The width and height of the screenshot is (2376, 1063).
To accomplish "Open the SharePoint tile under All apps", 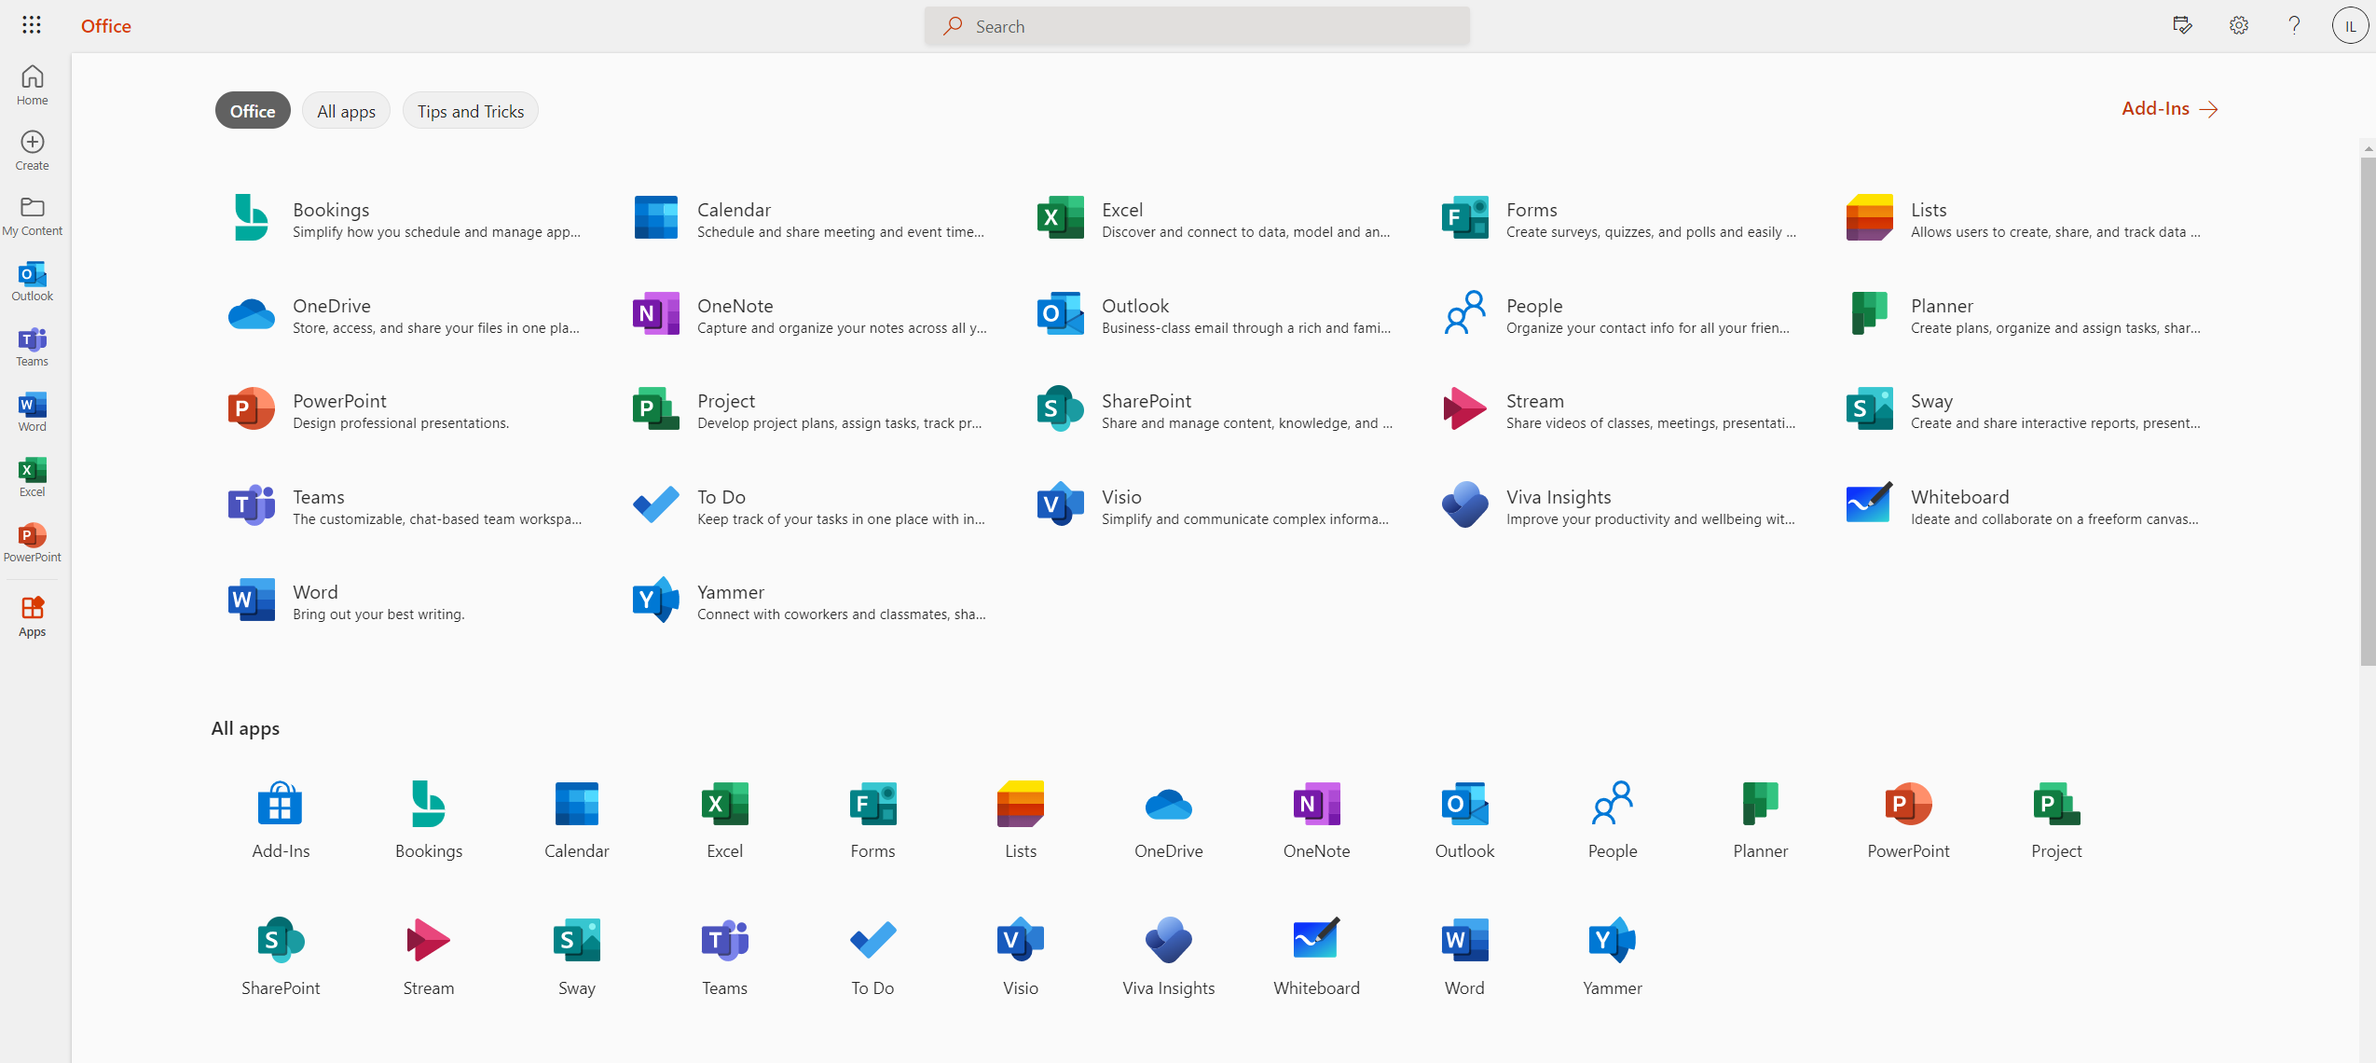I will tap(281, 957).
